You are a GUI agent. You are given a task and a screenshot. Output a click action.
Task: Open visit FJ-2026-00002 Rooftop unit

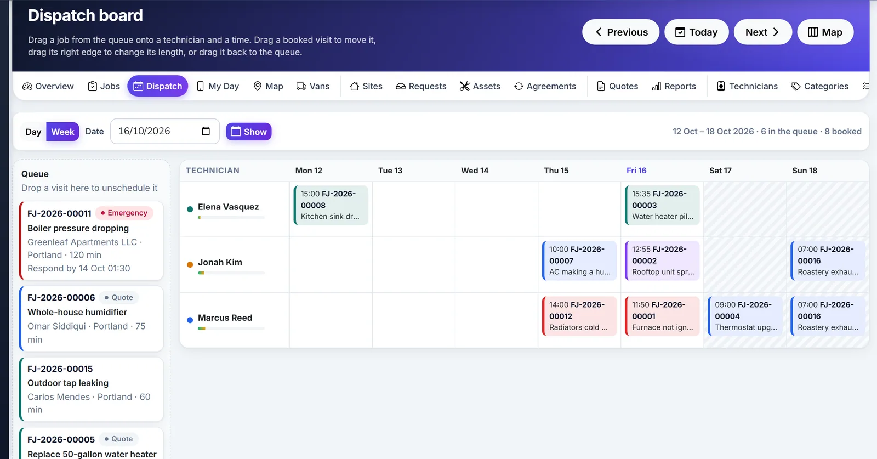pos(662,260)
